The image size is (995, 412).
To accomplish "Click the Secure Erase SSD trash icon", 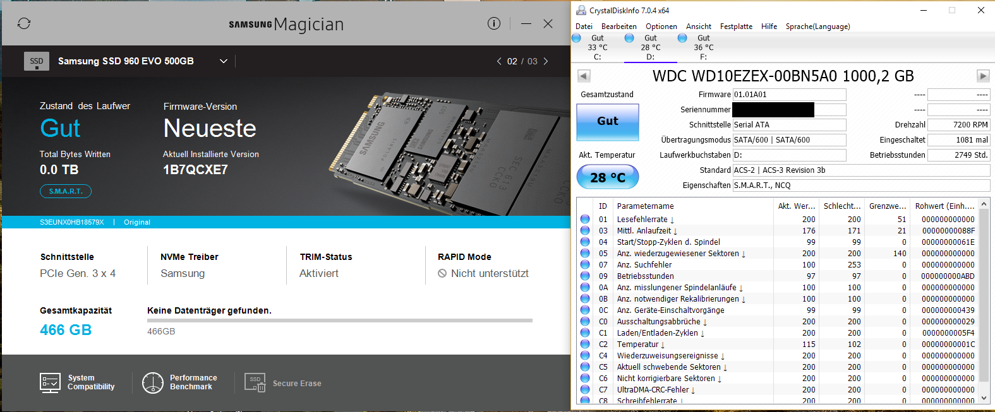I will click(255, 382).
